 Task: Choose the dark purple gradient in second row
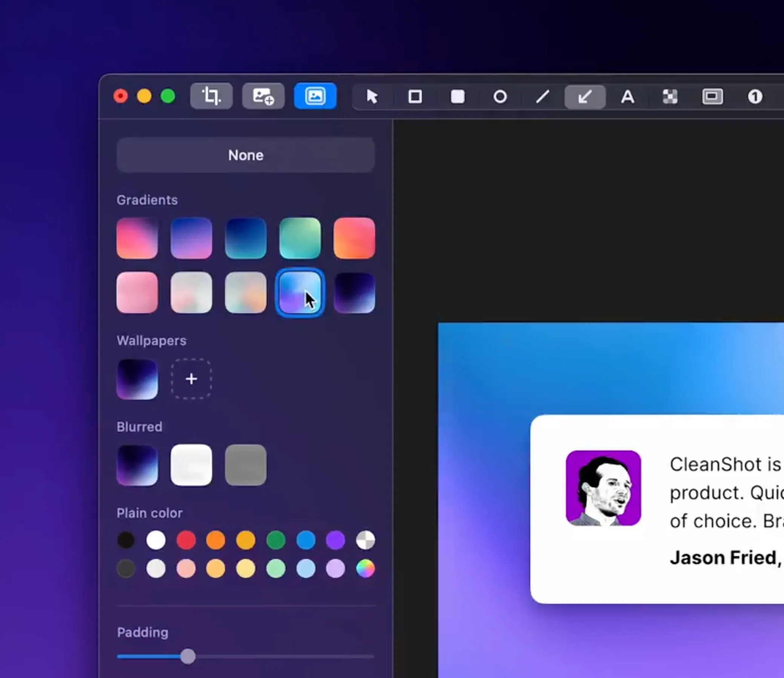click(x=354, y=292)
